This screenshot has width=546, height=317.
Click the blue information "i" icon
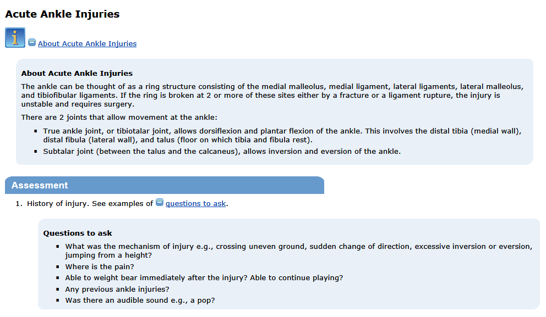coord(15,37)
